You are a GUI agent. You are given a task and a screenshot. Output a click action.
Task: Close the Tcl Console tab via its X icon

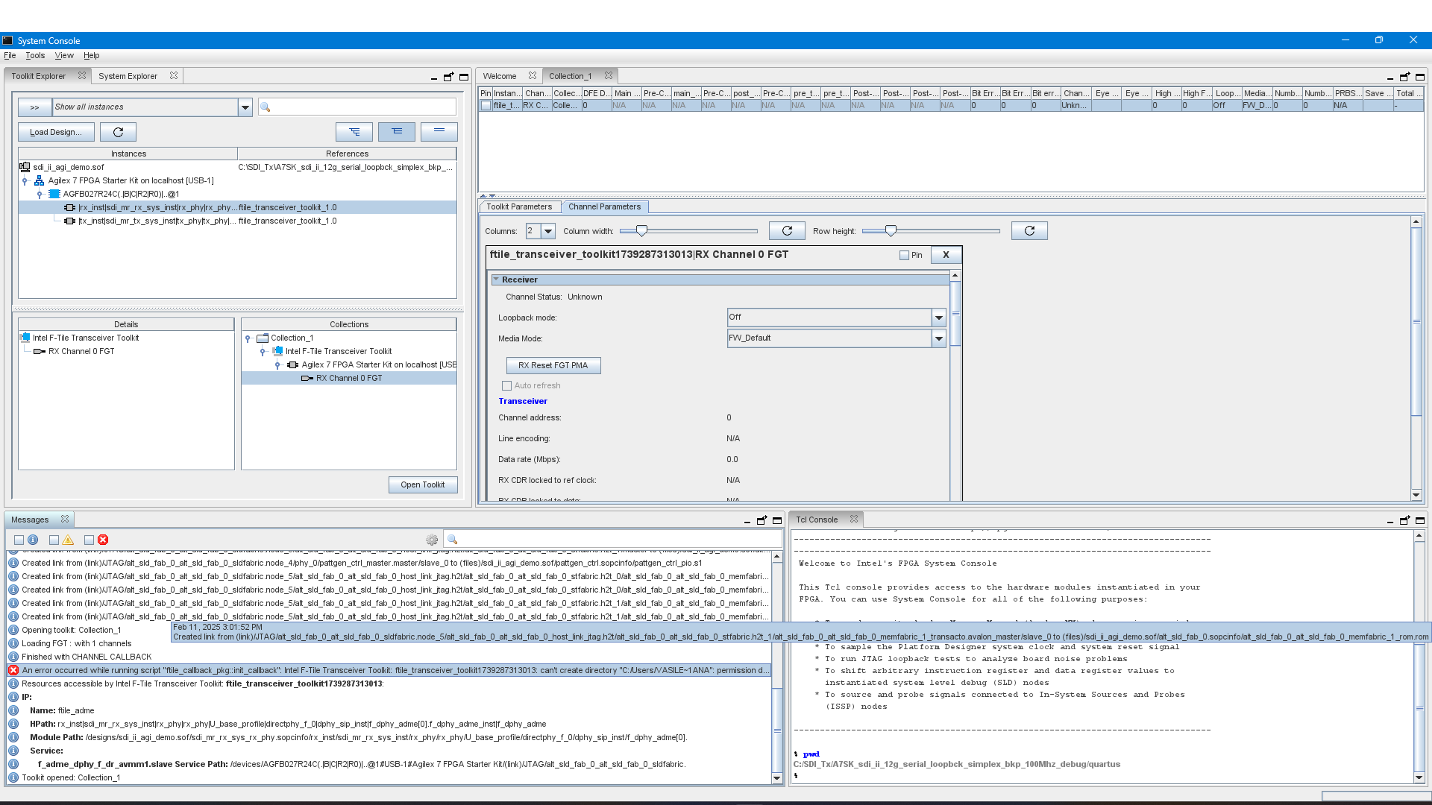tap(854, 520)
